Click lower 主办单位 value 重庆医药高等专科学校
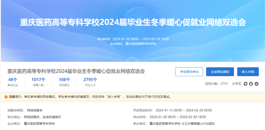 pos(39,124)
